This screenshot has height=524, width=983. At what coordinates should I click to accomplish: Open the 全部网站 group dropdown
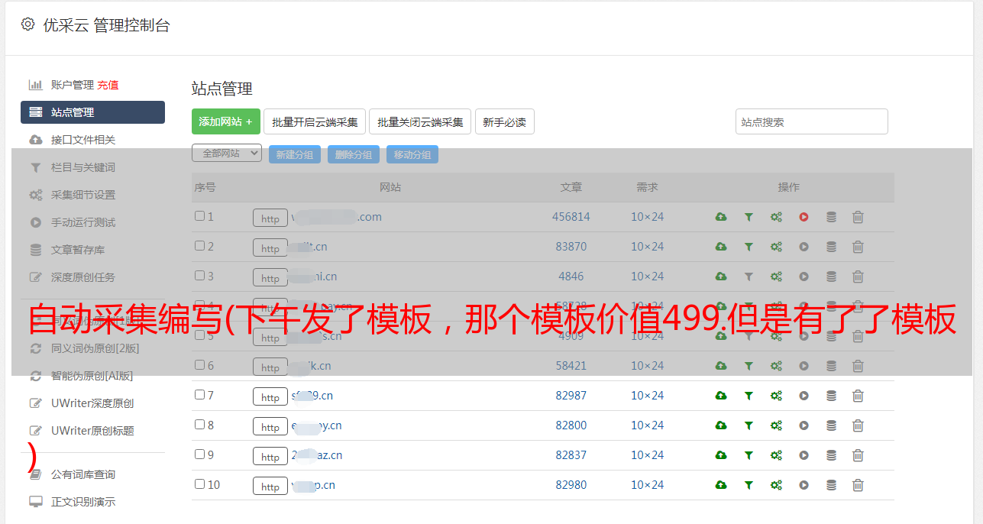[x=227, y=154]
